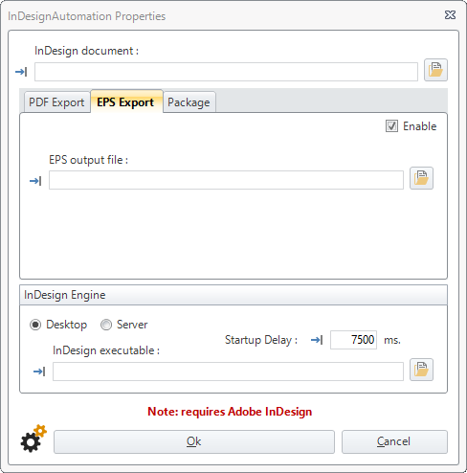Switch to the PDF Export tab

pyautogui.click(x=56, y=102)
